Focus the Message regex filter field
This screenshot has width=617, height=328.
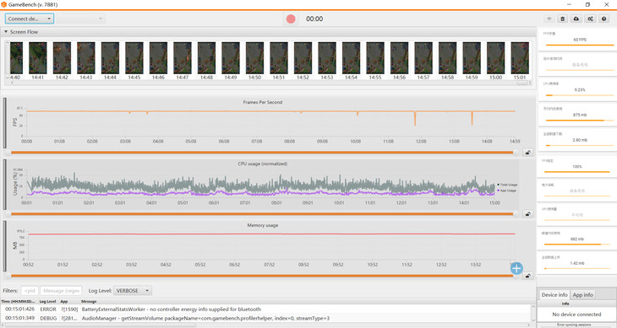61,291
